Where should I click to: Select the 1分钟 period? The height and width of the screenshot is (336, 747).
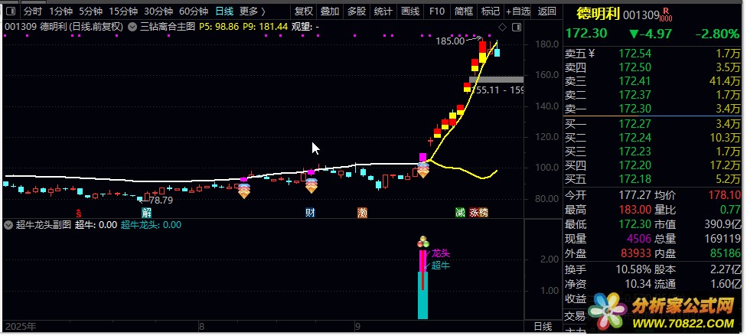click(x=61, y=11)
